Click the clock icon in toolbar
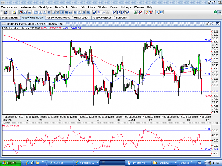222x166 pixels. (x=99, y=12)
